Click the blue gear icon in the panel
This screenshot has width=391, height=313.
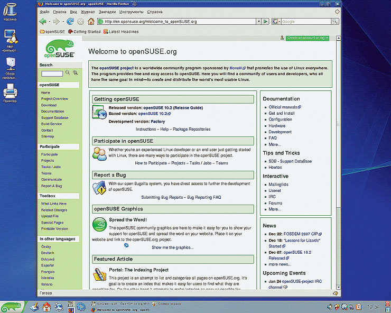click(x=81, y=307)
